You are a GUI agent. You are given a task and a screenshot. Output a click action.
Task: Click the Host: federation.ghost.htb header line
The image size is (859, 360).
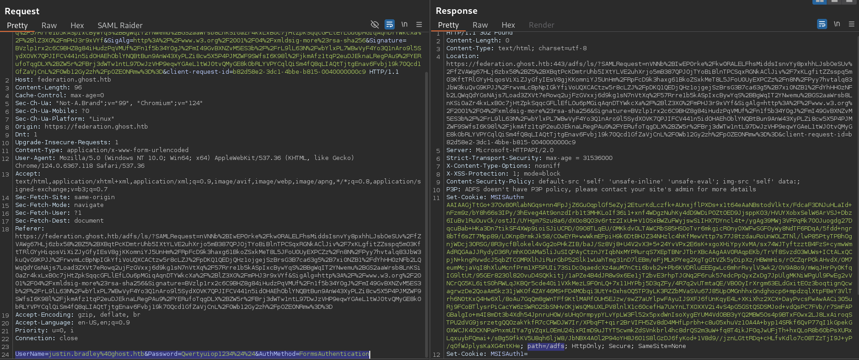click(63, 79)
